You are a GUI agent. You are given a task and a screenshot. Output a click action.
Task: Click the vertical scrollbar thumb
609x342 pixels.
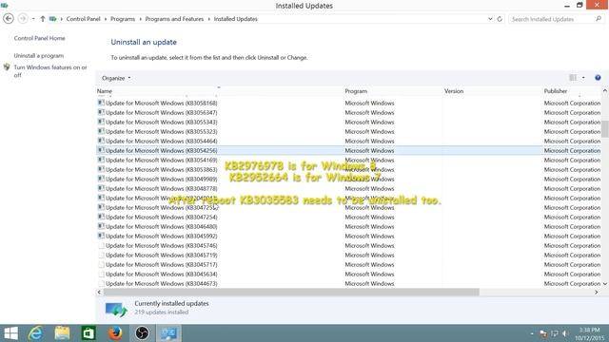coord(605,129)
